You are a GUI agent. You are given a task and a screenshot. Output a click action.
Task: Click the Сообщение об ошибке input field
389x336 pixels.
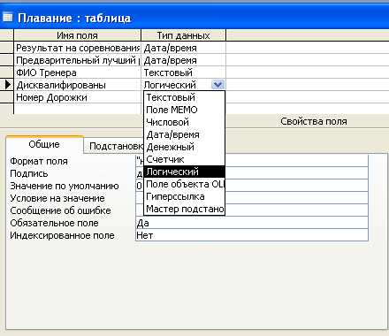coord(252,210)
